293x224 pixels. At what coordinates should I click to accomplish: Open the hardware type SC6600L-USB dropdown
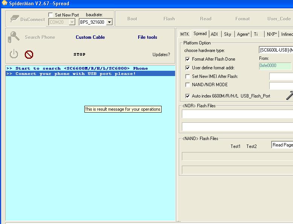tap(276, 50)
